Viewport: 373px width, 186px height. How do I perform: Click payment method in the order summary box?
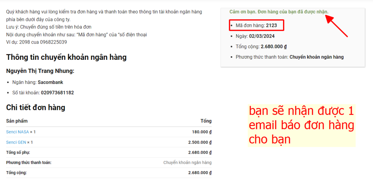(290, 57)
